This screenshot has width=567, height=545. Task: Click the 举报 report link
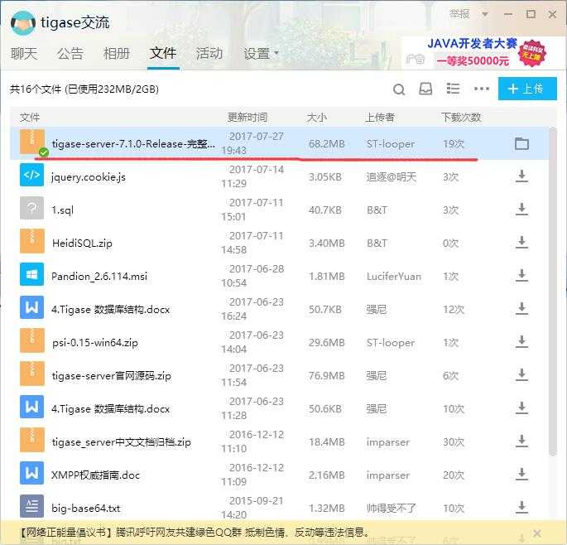coord(459,14)
